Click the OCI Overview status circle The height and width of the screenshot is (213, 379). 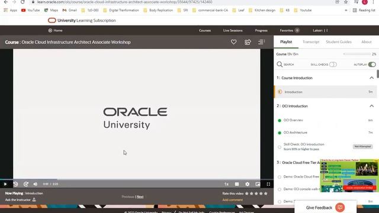[280, 120]
